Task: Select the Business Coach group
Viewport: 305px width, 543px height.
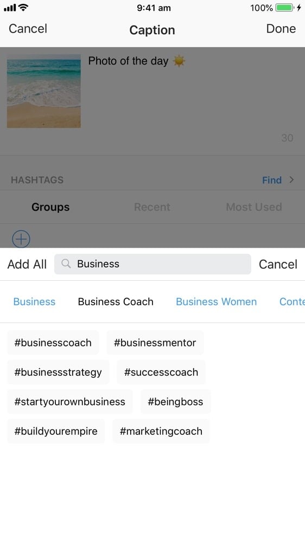Action: click(x=116, y=301)
